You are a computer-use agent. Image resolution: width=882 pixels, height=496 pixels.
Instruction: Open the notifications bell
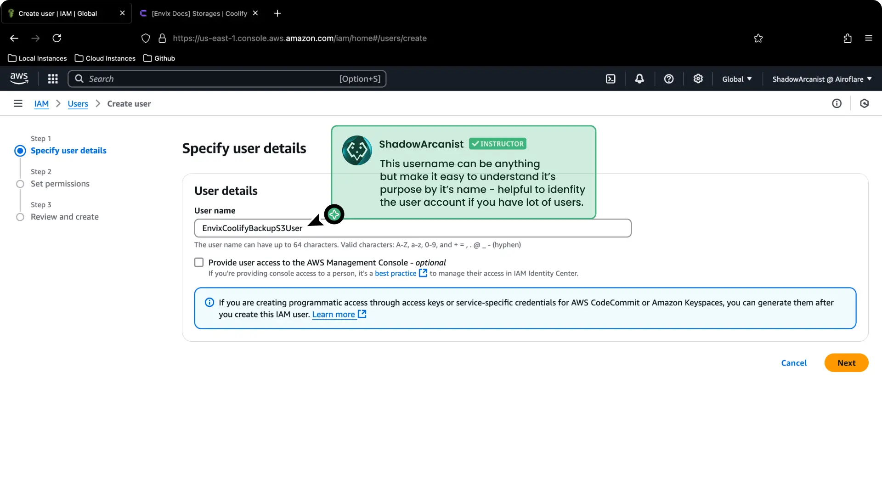point(639,79)
